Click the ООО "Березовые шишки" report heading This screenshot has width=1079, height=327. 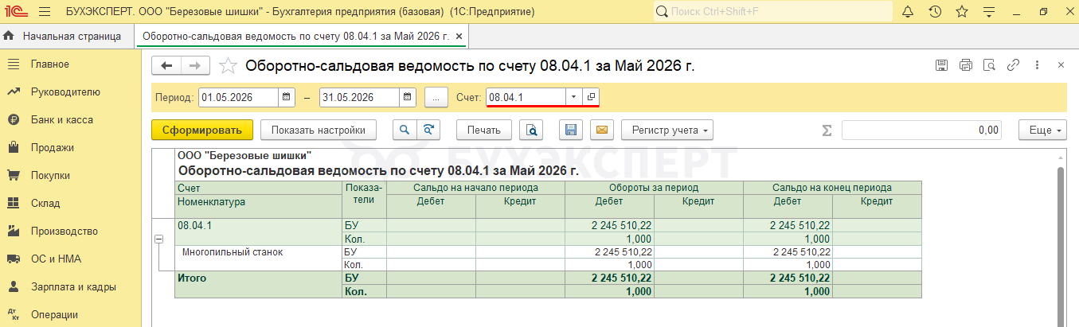pos(244,156)
